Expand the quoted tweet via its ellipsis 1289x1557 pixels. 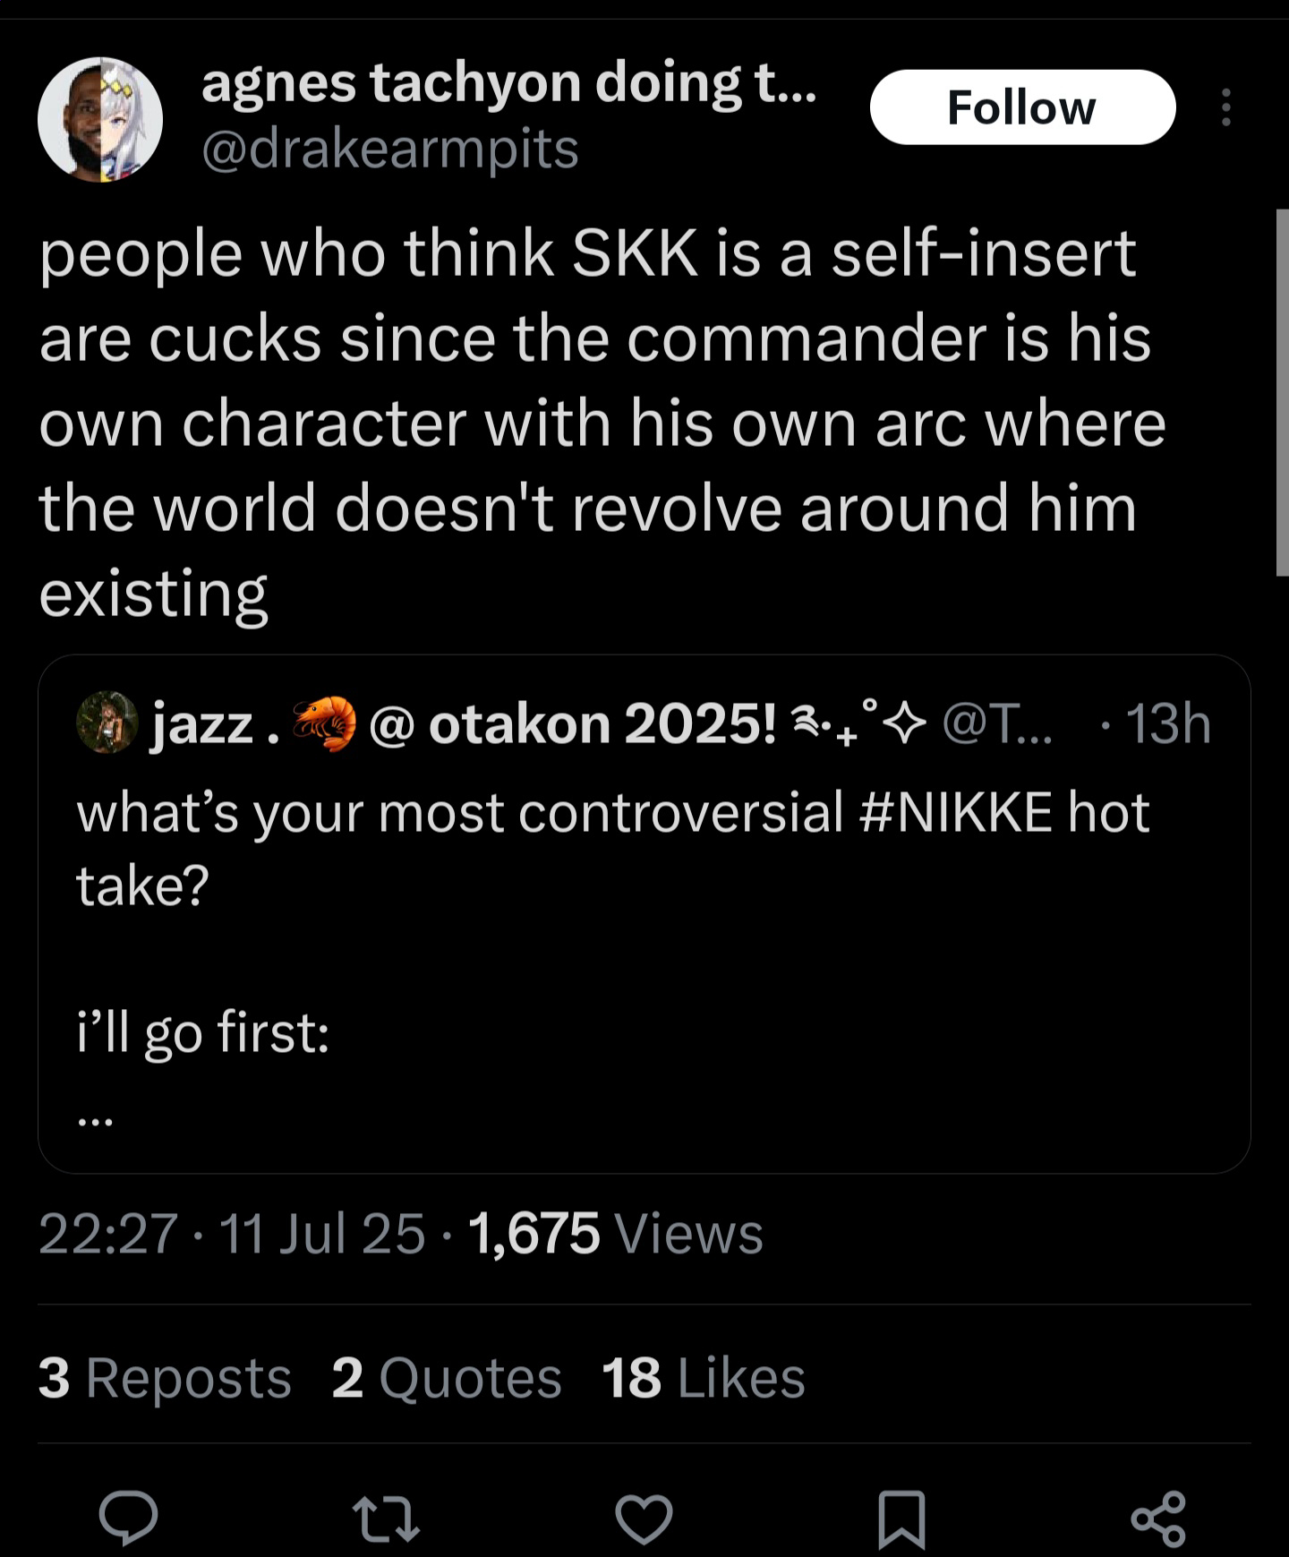point(95,1119)
